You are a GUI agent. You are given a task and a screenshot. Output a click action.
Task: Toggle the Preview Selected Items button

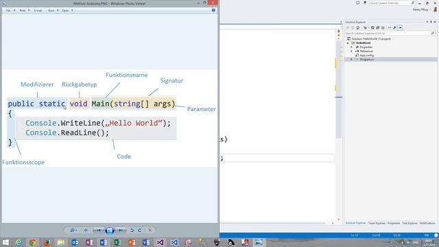(400, 27)
